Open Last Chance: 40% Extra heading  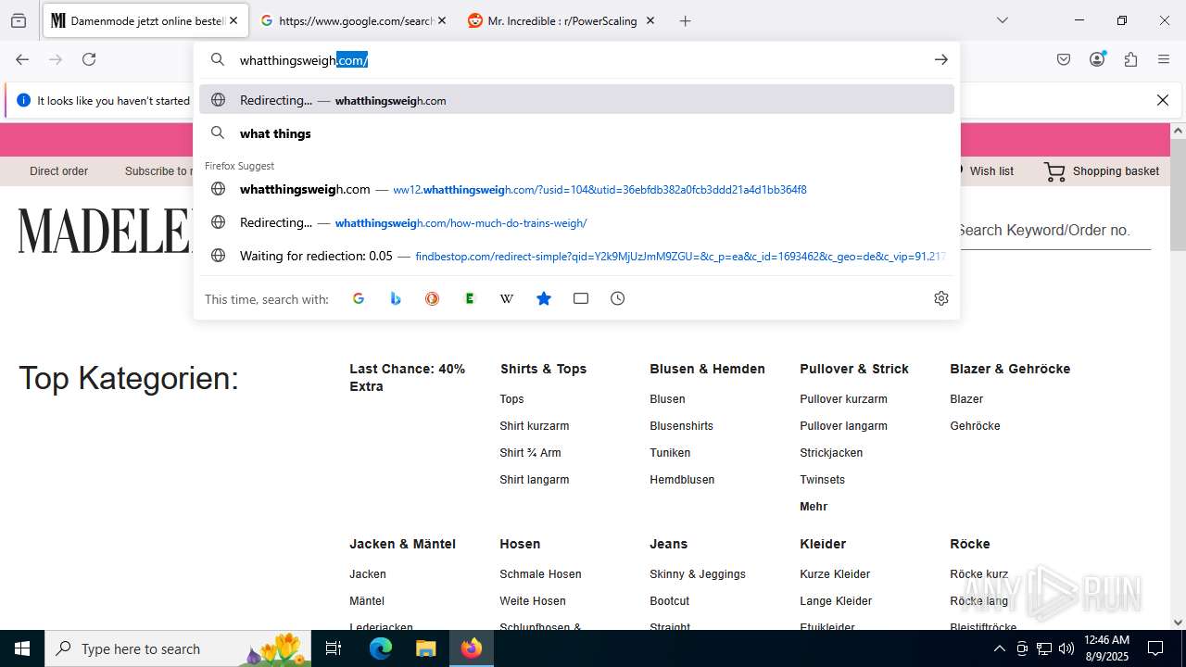pos(407,377)
